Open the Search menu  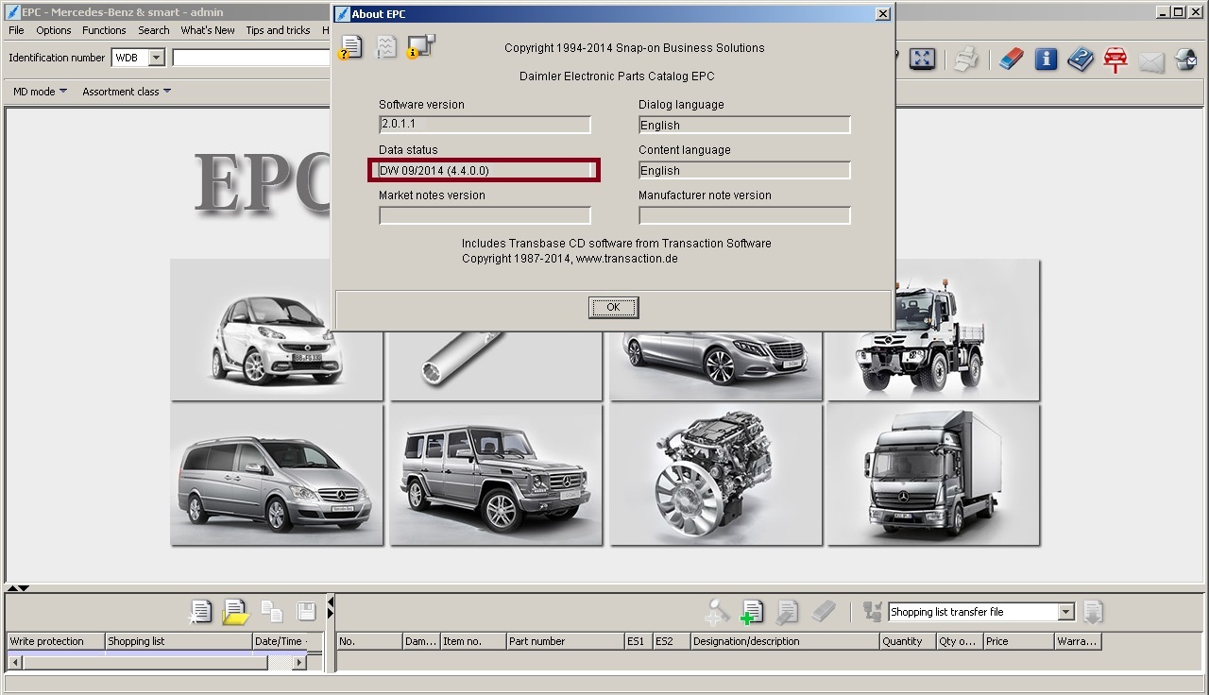pyautogui.click(x=154, y=30)
